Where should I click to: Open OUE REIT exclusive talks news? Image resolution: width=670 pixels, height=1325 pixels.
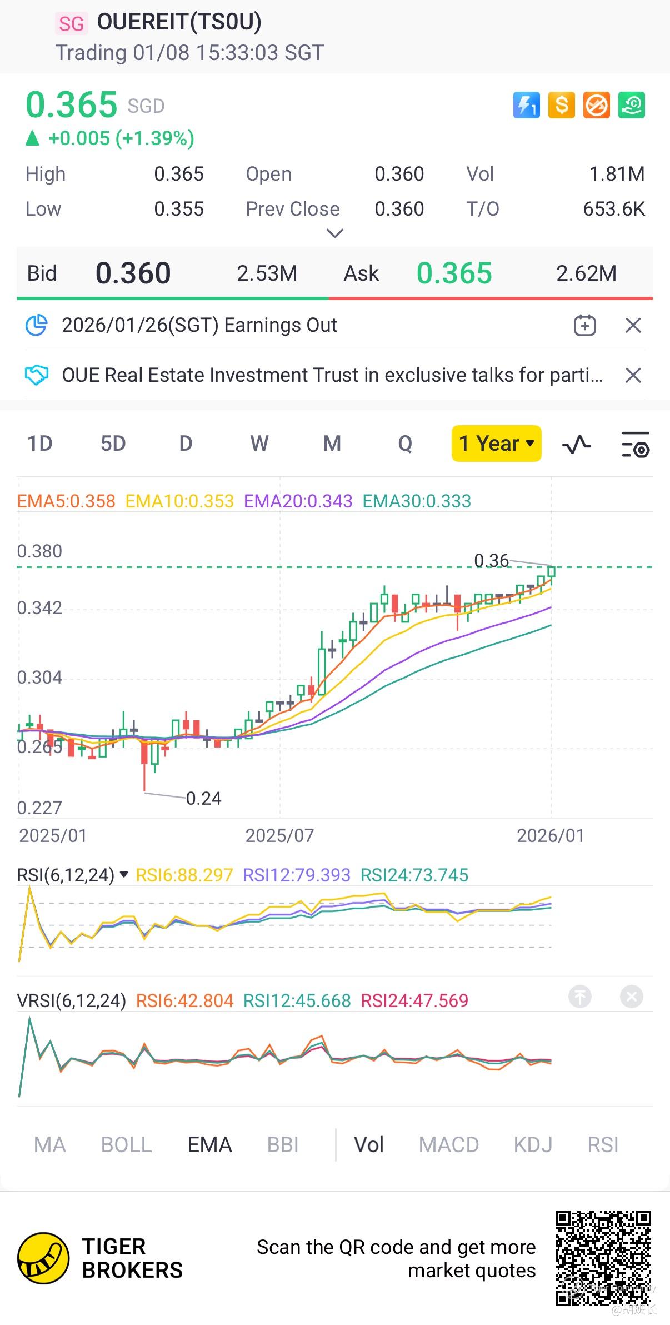point(332,375)
